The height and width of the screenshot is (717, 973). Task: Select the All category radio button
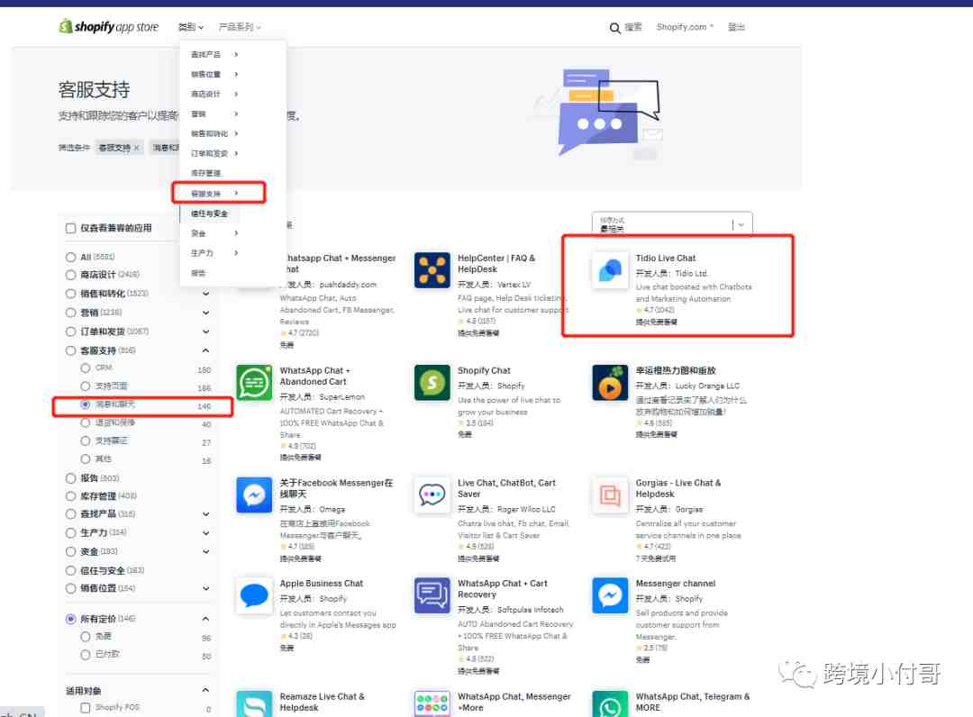tap(71, 257)
